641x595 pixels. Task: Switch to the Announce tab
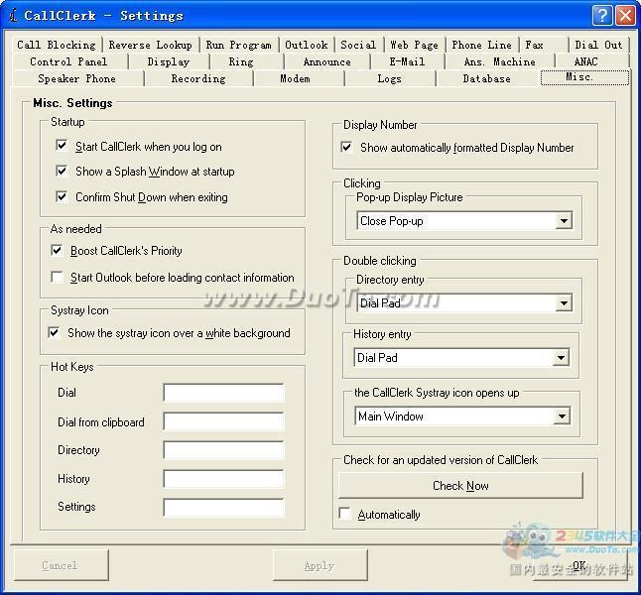[327, 61]
